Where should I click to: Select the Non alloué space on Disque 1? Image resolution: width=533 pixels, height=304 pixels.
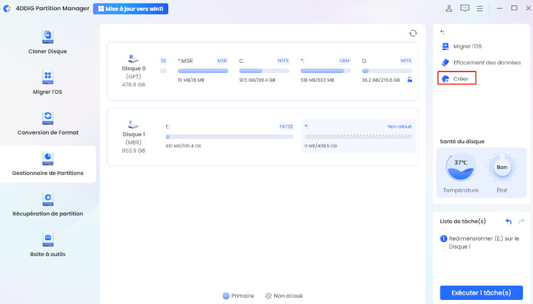358,136
